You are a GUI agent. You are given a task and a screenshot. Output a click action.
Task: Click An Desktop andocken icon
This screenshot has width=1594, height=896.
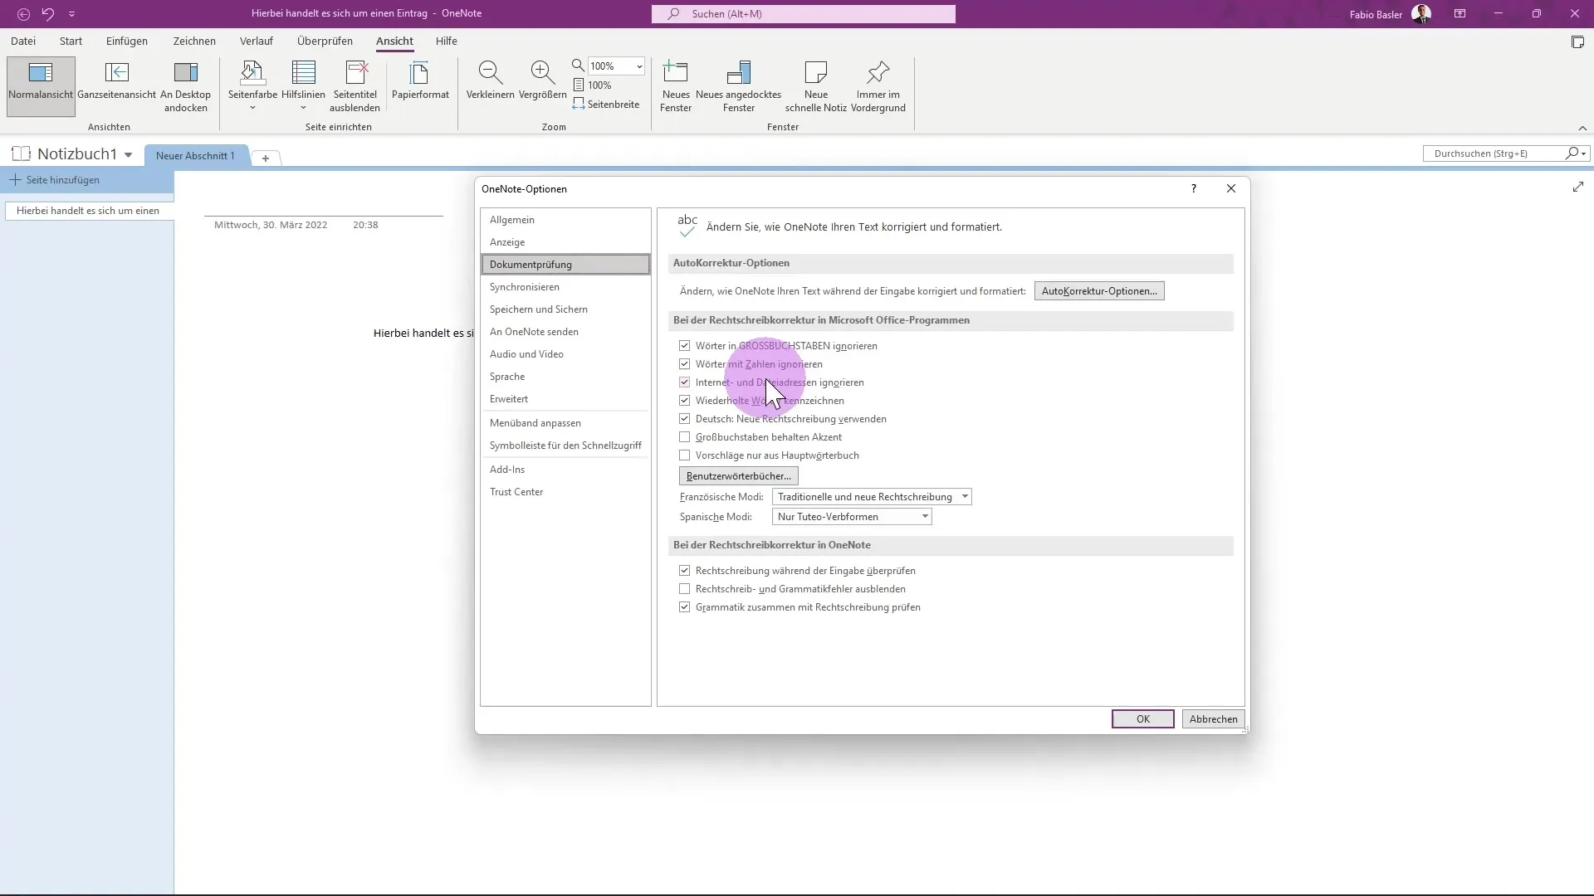(186, 73)
